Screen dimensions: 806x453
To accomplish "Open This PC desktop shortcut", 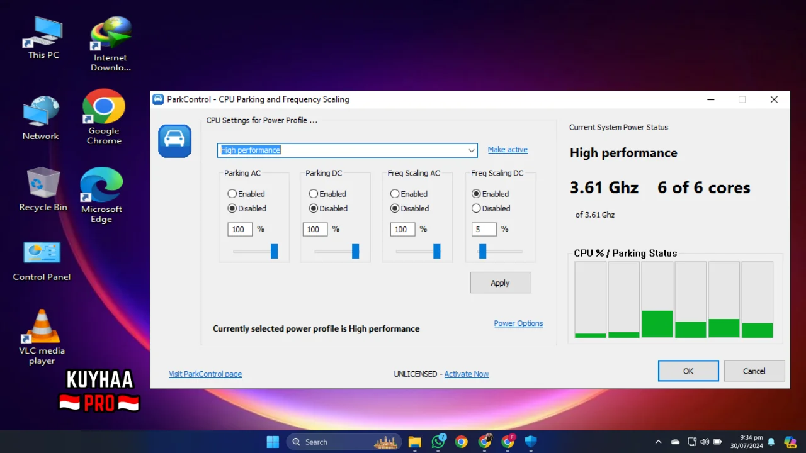I will (x=43, y=38).
